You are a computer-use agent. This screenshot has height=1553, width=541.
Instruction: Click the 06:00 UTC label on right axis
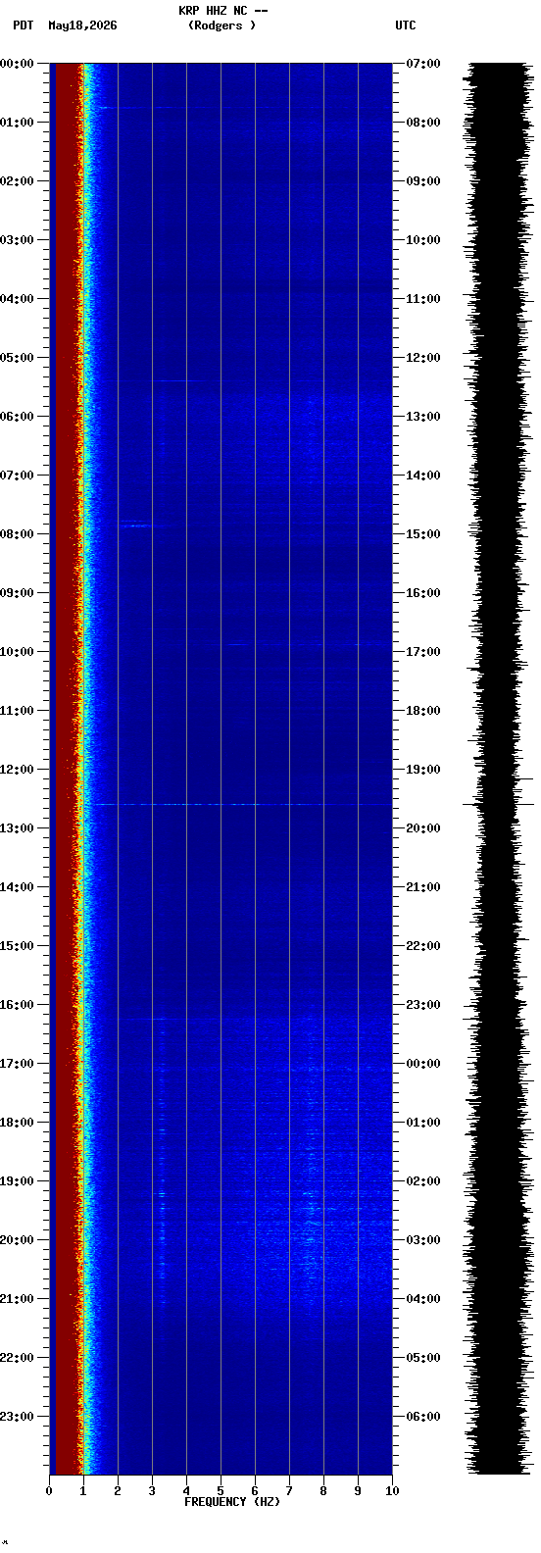click(422, 1417)
